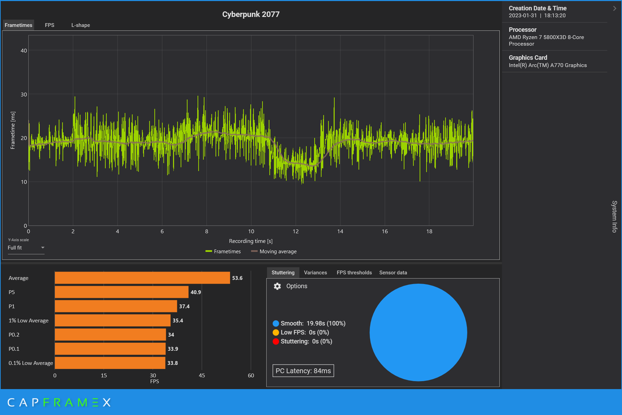Click the 0.1% Low Average bar
The height and width of the screenshot is (415, 622).
click(x=110, y=363)
